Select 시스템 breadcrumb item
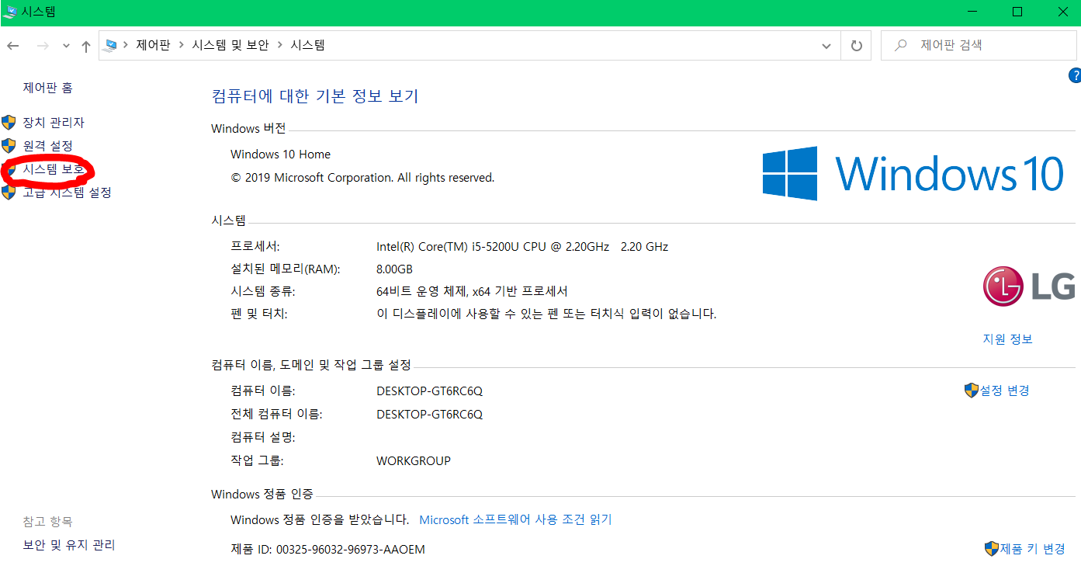 308,45
